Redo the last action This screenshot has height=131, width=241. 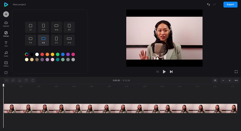[x=214, y=5]
